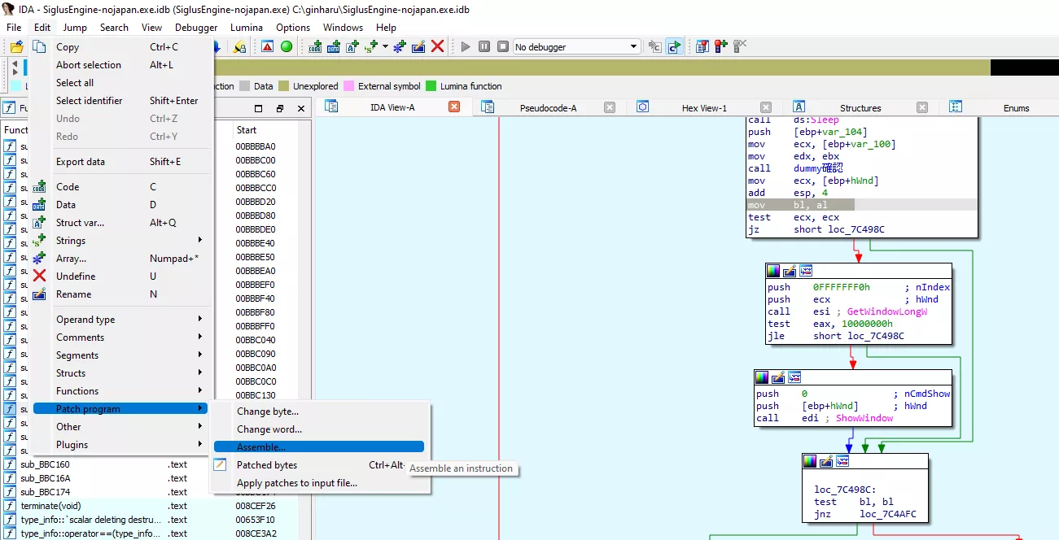This screenshot has height=540, width=1059.
Task: Click the create Code toolbar icon
Action: click(315, 46)
